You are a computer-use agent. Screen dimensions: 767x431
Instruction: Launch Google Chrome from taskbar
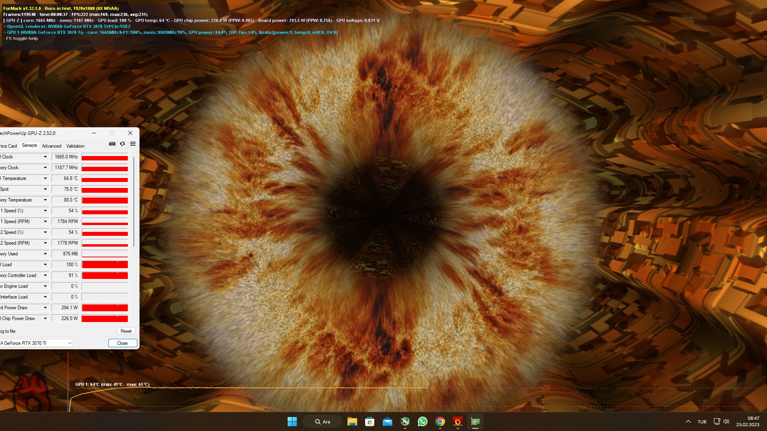[x=440, y=421]
